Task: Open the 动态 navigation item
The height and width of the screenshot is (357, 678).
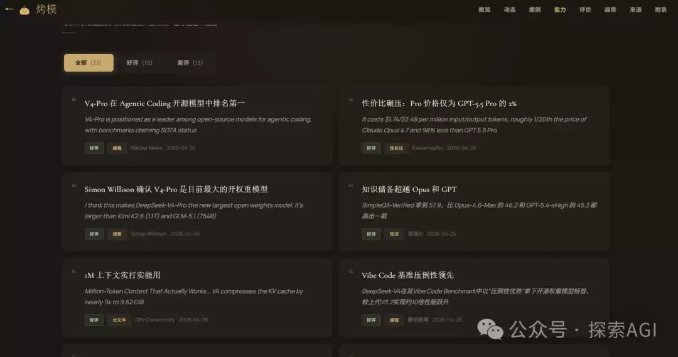Action: point(509,9)
